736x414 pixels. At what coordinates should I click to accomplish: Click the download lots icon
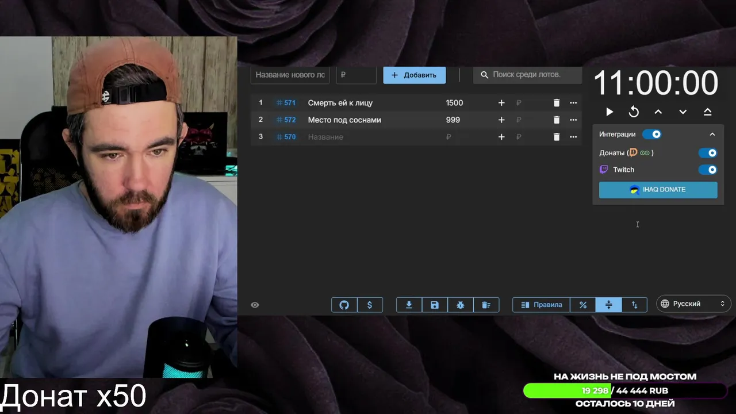(409, 305)
